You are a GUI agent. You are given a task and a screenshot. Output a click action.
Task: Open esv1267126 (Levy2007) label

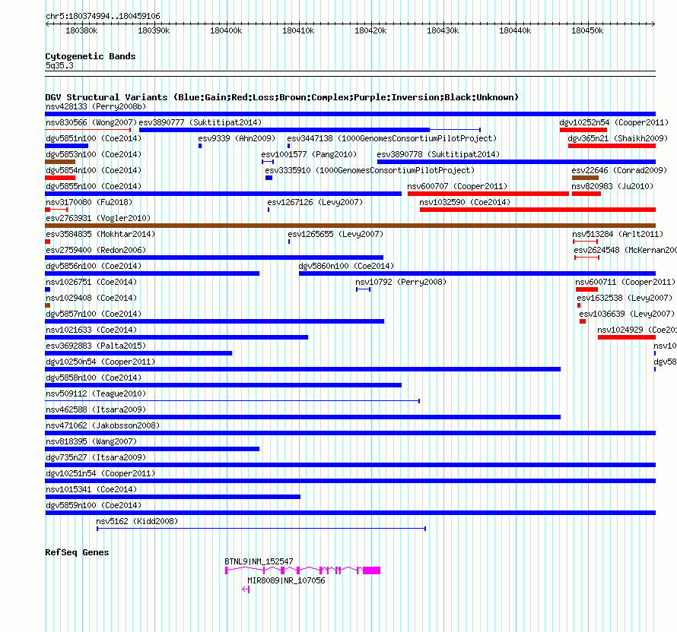click(x=315, y=202)
